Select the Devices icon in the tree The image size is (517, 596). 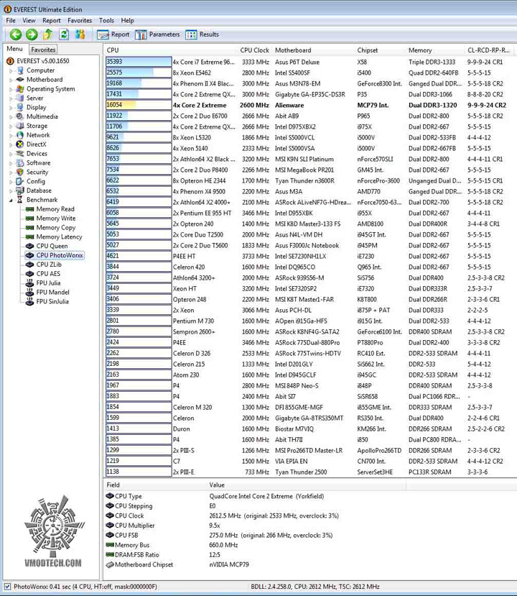coord(21,154)
